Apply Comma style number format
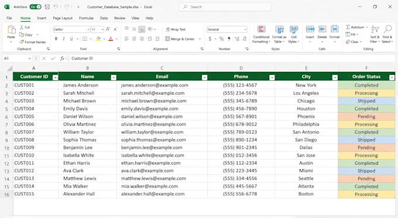398x218 pixels. click(x=229, y=39)
